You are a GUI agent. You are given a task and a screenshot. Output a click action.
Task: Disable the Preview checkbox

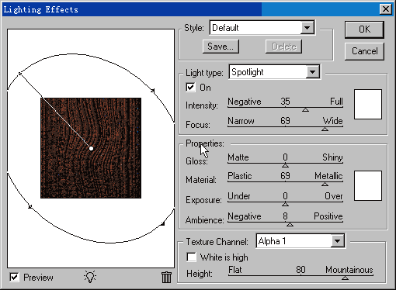click(x=14, y=278)
